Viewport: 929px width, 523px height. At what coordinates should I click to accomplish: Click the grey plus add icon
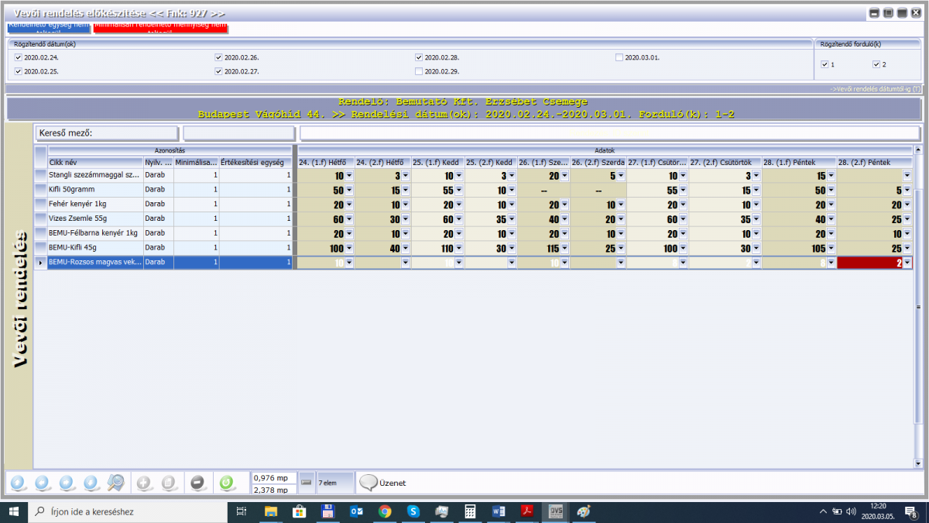pos(144,483)
